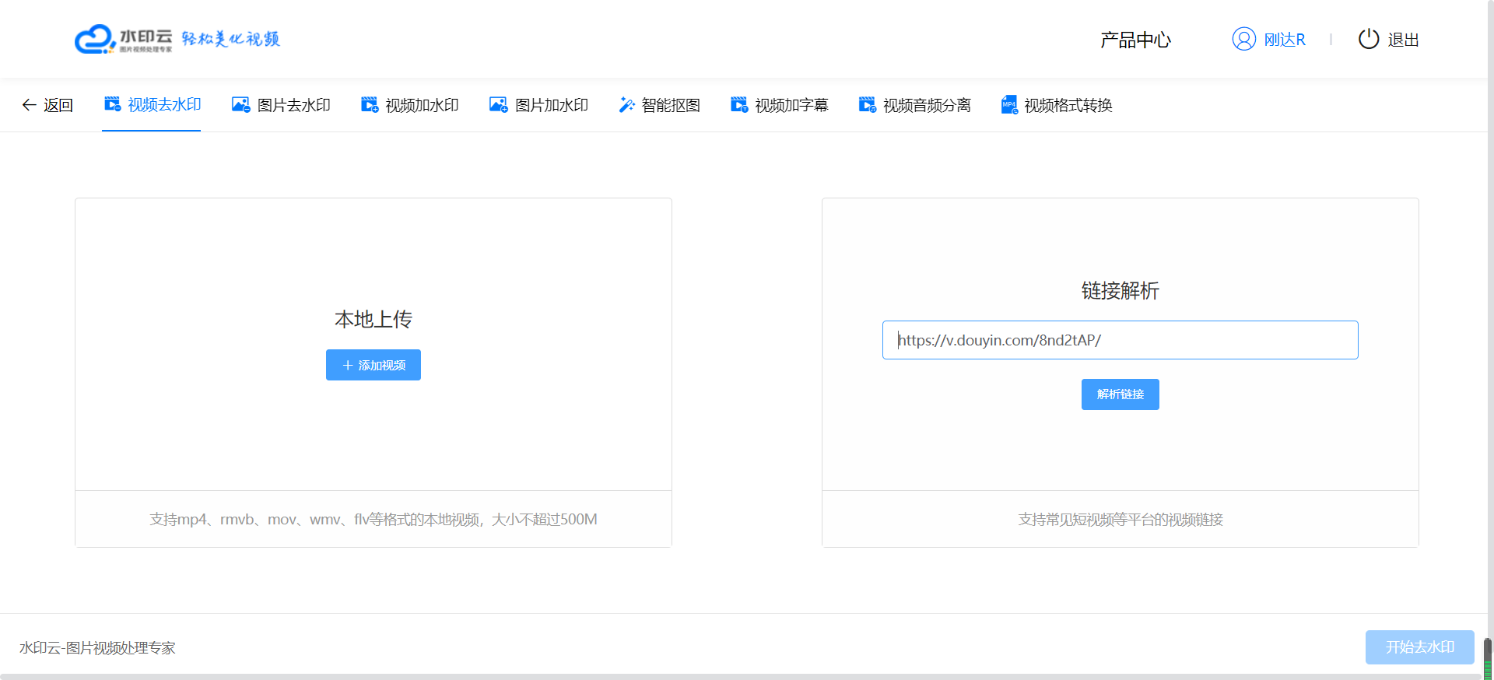This screenshot has width=1494, height=680.
Task: Switch to the 视频加水印 tab
Action: [x=422, y=105]
